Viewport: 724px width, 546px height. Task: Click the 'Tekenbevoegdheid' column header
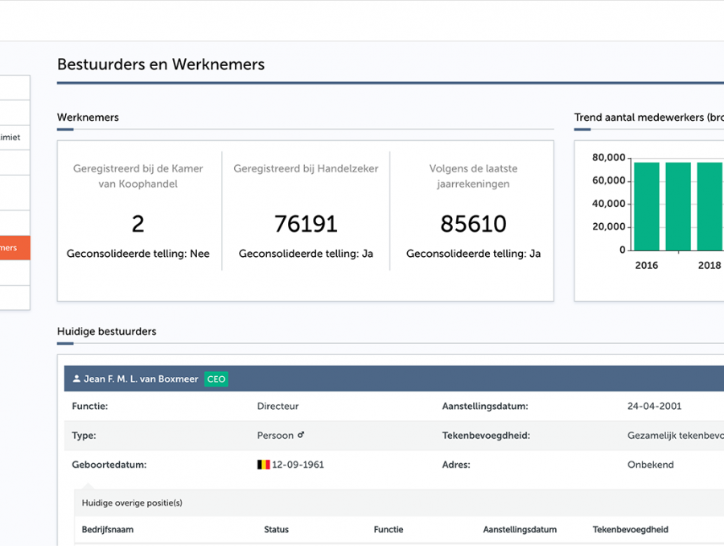630,529
